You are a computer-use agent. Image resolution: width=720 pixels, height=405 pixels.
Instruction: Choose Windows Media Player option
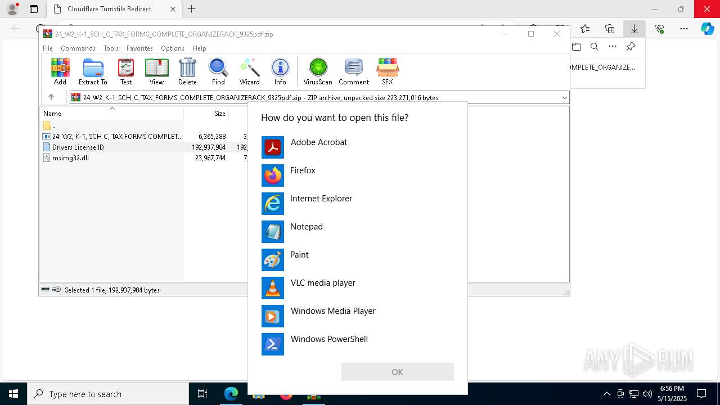358,316
